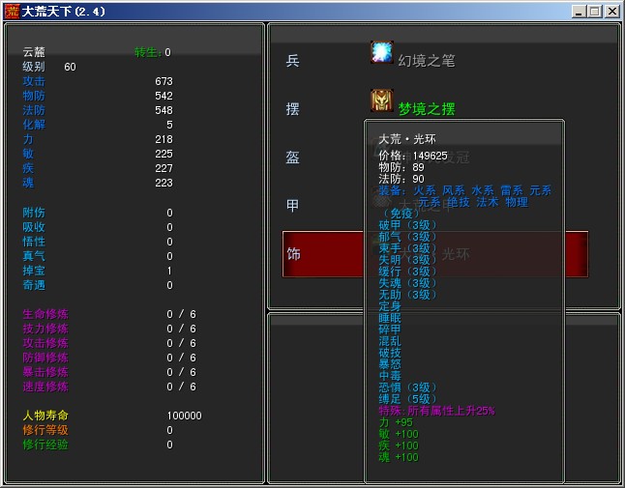Minimize the 大荒天下 window

579,12
